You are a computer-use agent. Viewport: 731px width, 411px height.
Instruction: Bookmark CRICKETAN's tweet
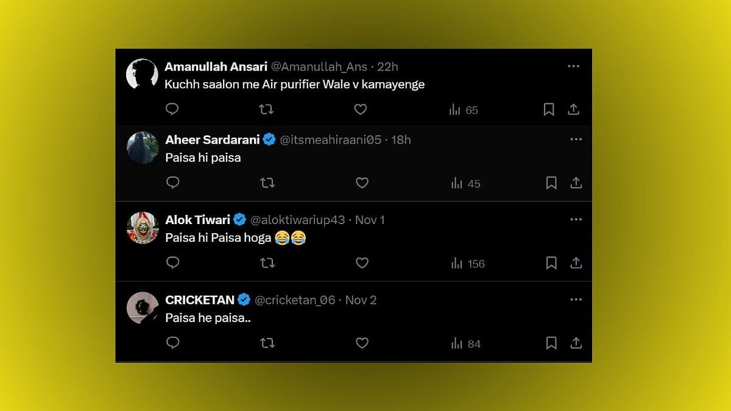tap(551, 343)
